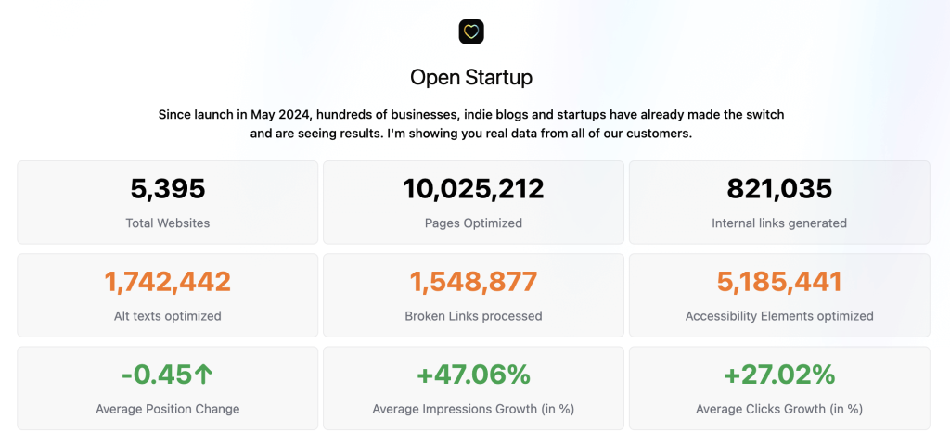The height and width of the screenshot is (445, 950).
Task: Click the 5,395 websites number
Action: 168,189
